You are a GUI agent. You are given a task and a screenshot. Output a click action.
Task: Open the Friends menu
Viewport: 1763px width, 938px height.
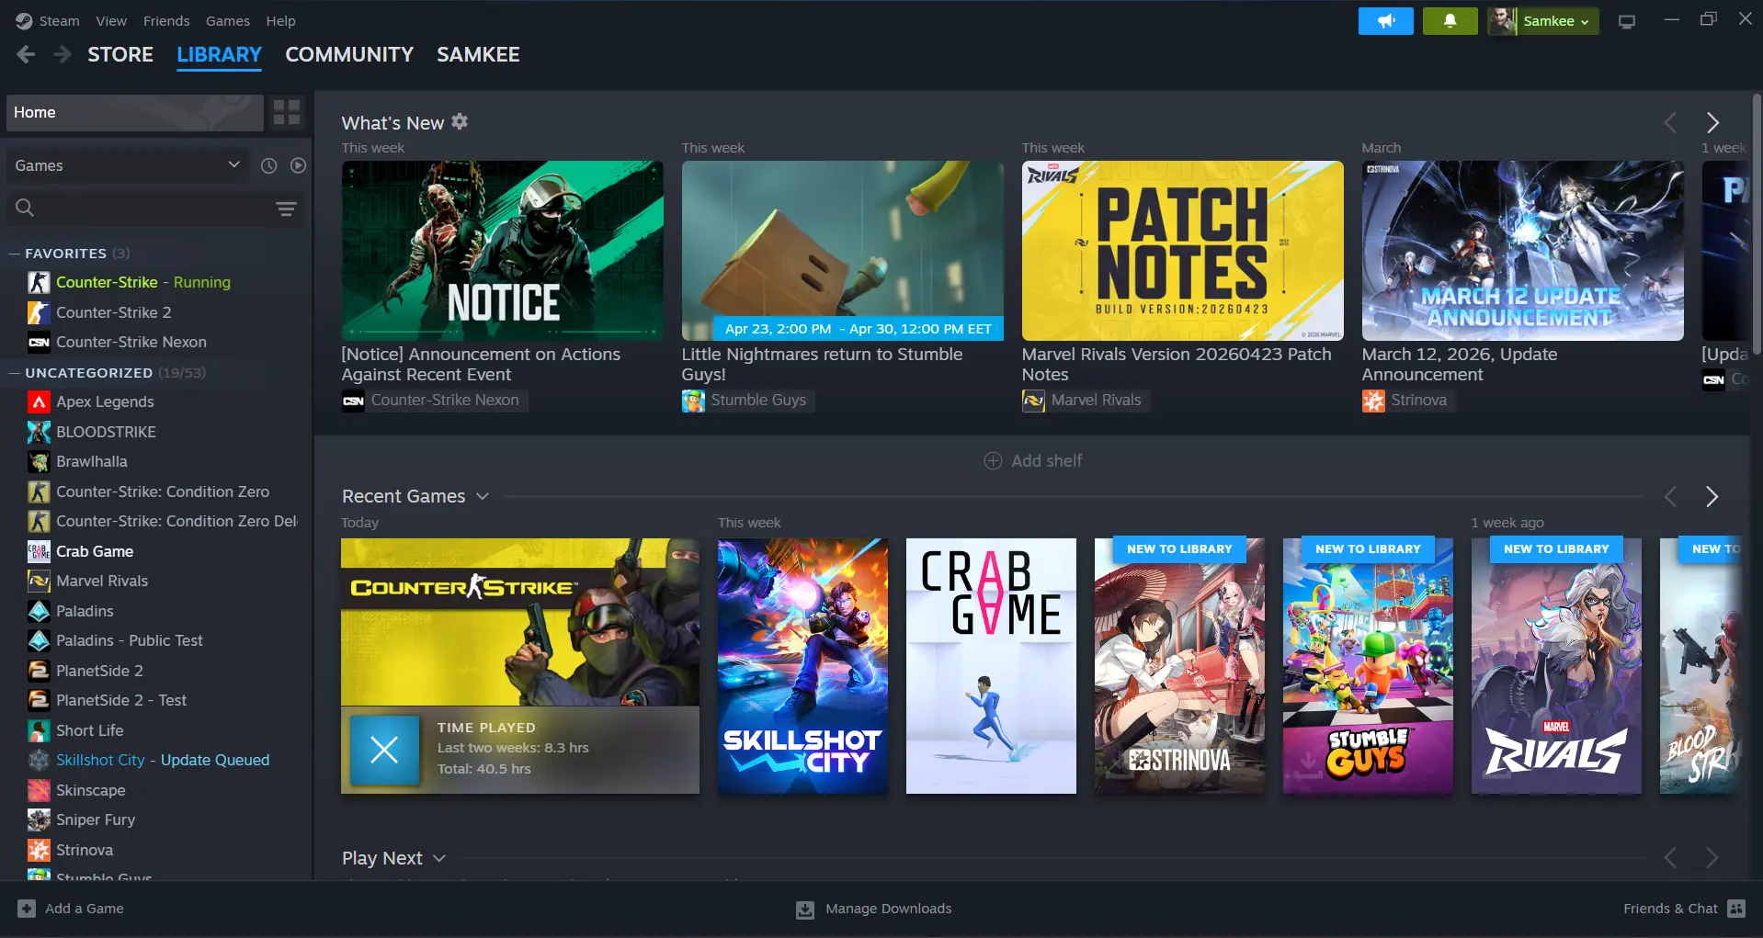pyautogui.click(x=166, y=21)
